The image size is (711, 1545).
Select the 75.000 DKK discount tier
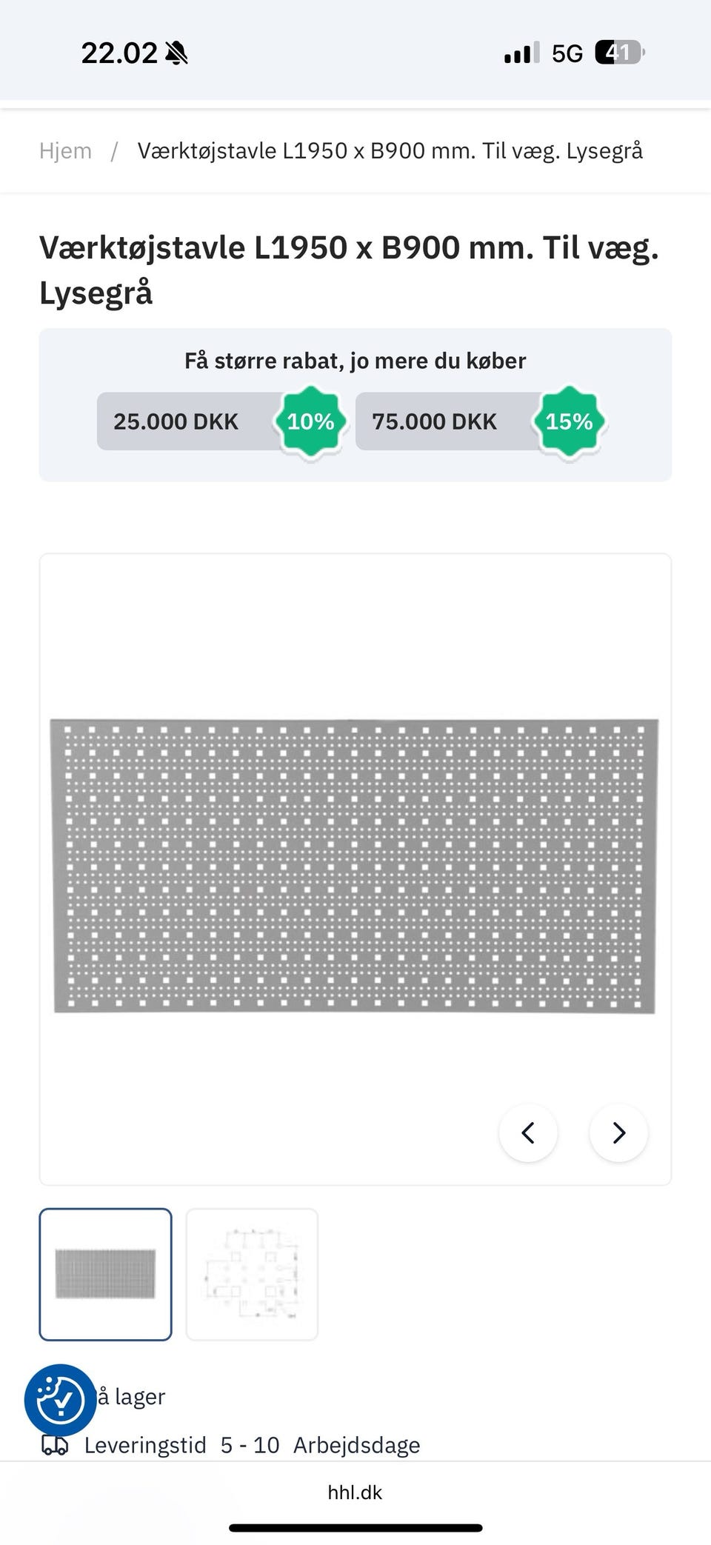click(x=434, y=421)
